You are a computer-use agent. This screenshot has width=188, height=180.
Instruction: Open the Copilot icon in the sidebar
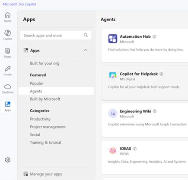click(x=8, y=35)
